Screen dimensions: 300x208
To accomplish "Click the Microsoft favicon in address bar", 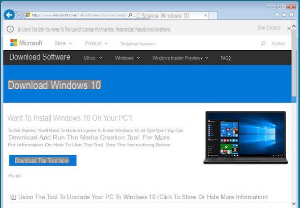I will pyautogui.click(x=28, y=15).
